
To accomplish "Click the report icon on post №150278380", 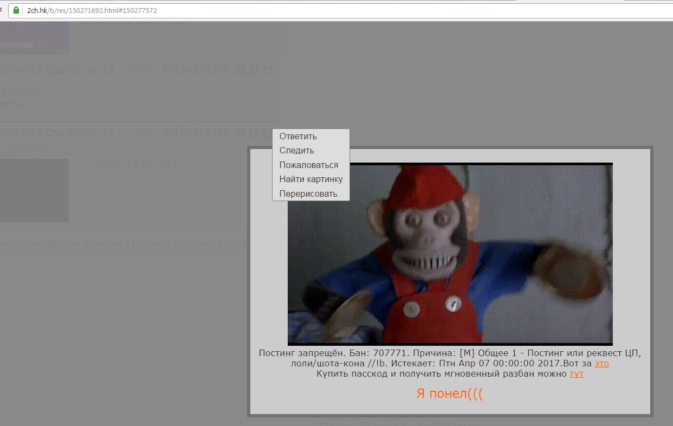I will [254, 133].
